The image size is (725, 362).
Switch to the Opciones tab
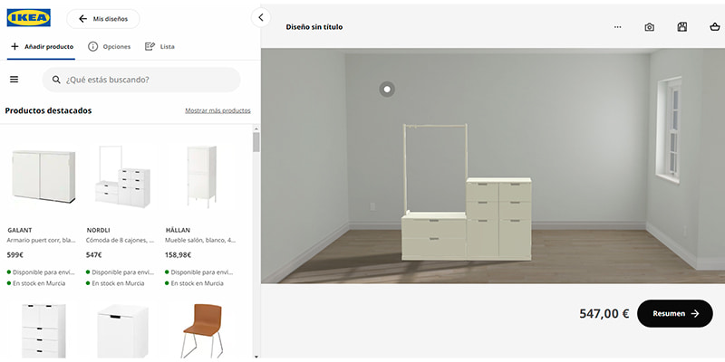[x=110, y=47]
